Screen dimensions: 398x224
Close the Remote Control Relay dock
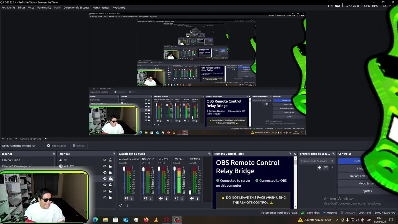[x=295, y=154]
